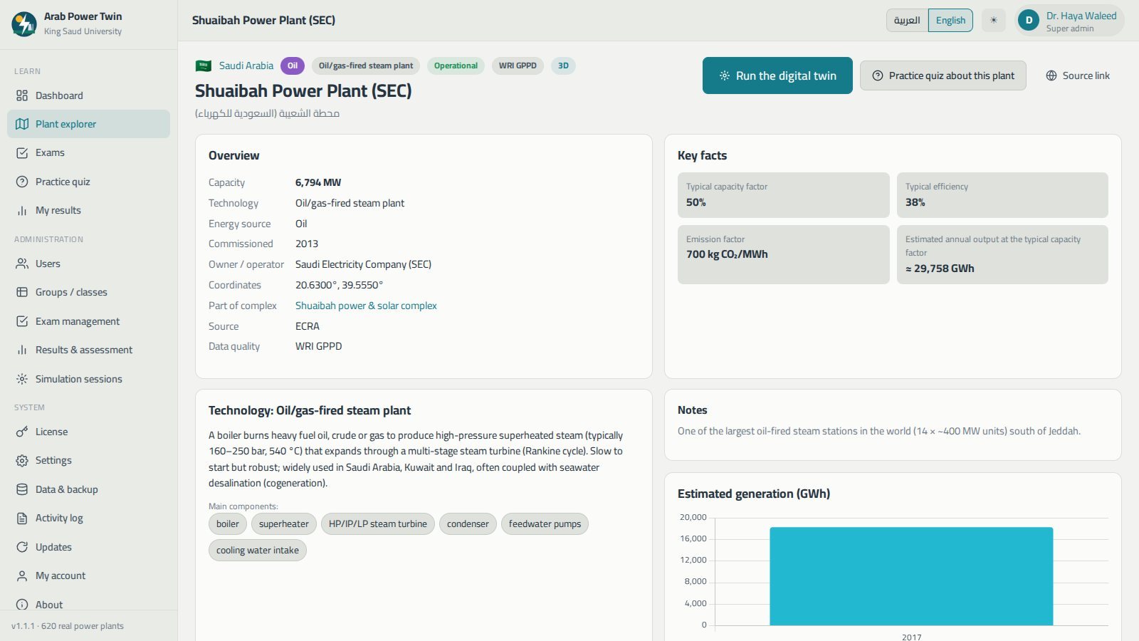This screenshot has width=1139, height=641.
Task: Click the condenser component chip
Action: pyautogui.click(x=468, y=524)
